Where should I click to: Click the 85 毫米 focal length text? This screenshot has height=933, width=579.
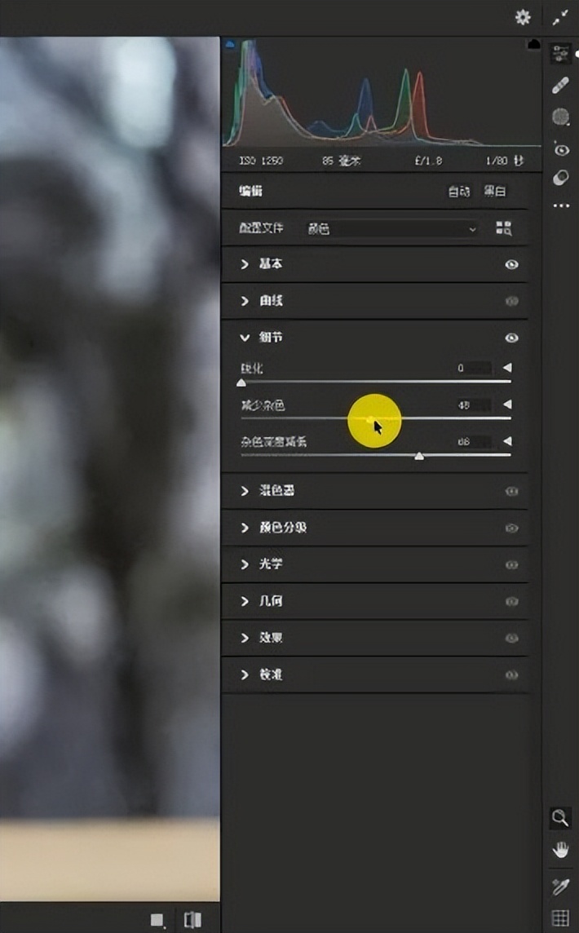(341, 161)
